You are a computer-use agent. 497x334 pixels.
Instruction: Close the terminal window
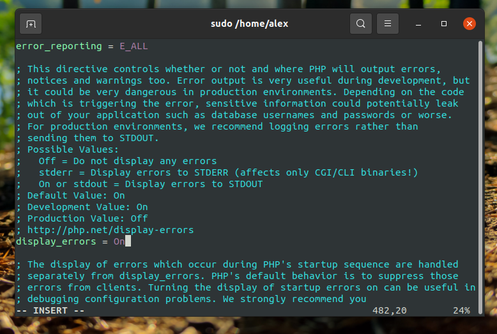[x=470, y=24]
